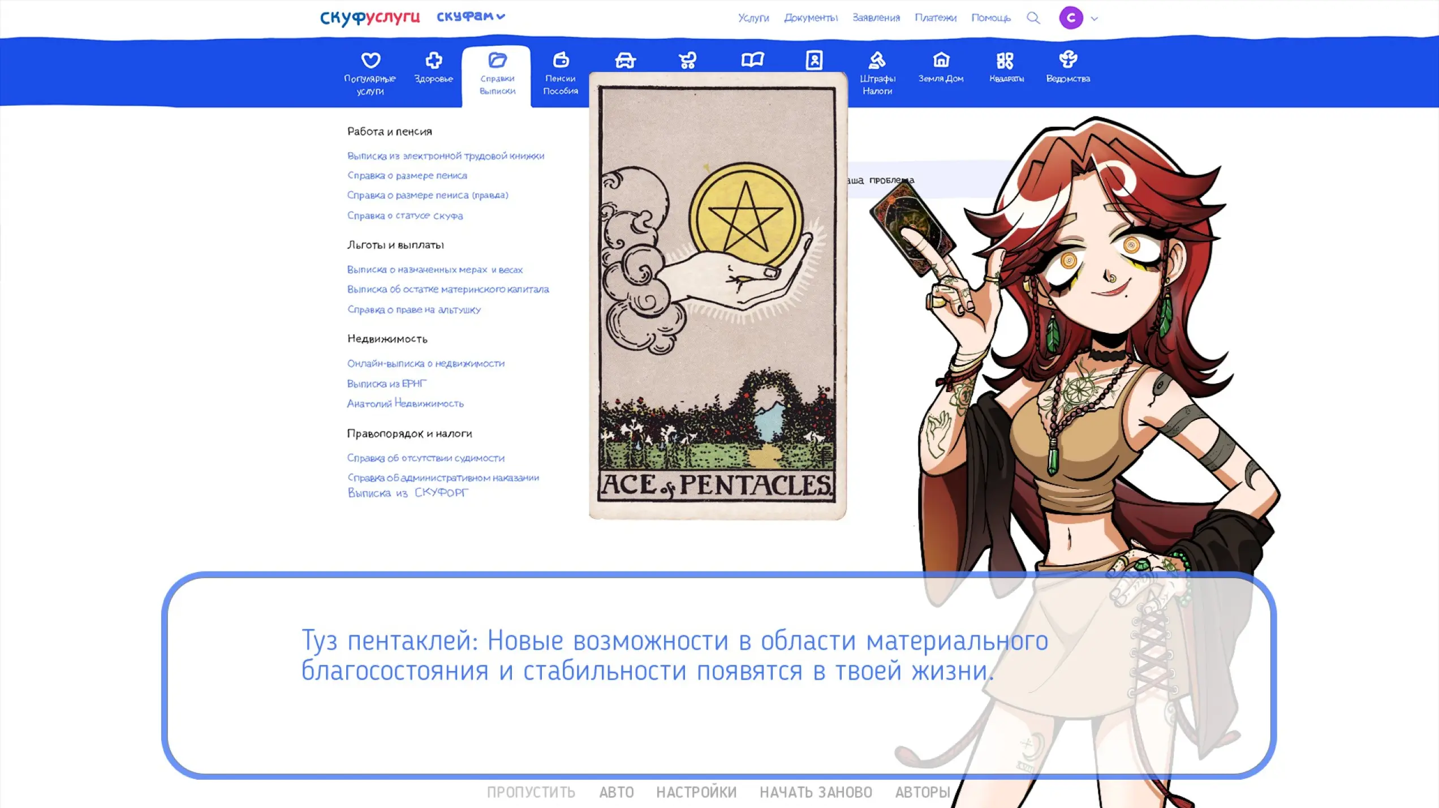The image size is (1439, 808).
Task: Click the Выписка из ЕРНГ link
Action: click(x=386, y=384)
